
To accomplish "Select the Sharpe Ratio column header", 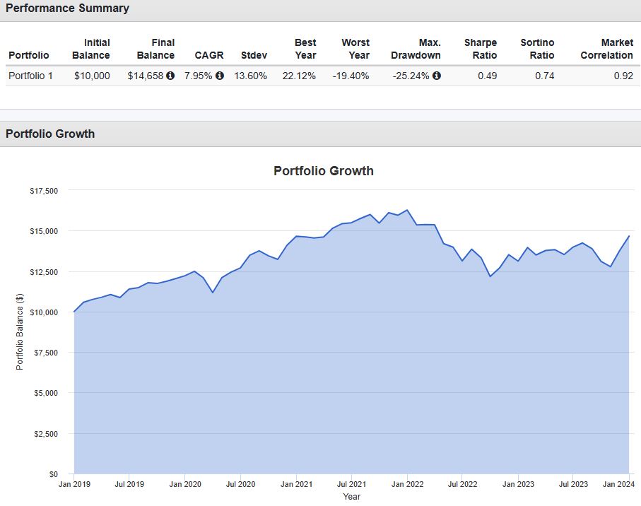I will [481, 49].
